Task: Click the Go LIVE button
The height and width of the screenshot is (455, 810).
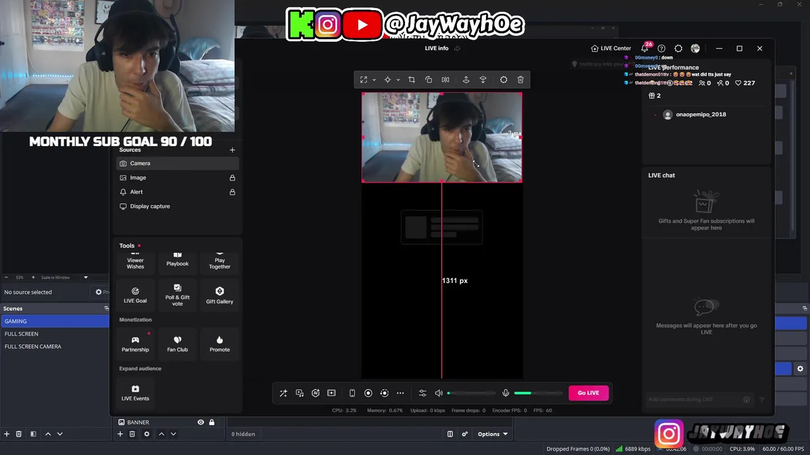Action: click(x=588, y=393)
